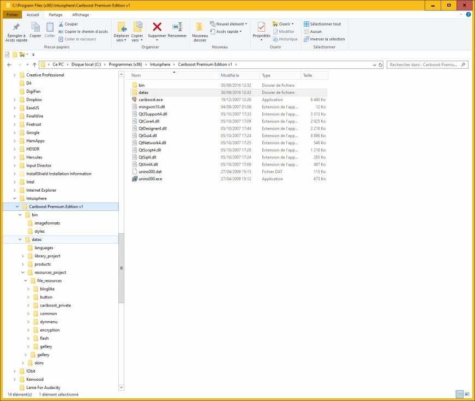The image size is (475, 401).
Task: Paste shortcut with Coller le raccourci
Action: (77, 39)
